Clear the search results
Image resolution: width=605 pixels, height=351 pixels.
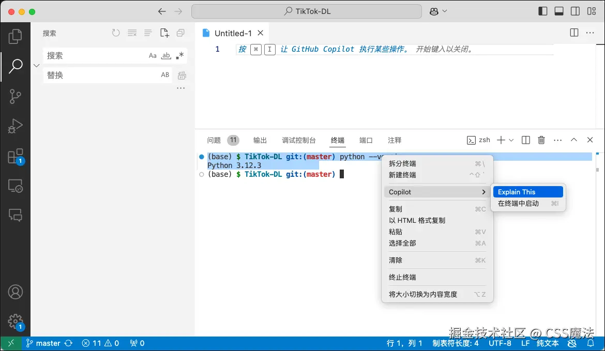click(x=132, y=33)
